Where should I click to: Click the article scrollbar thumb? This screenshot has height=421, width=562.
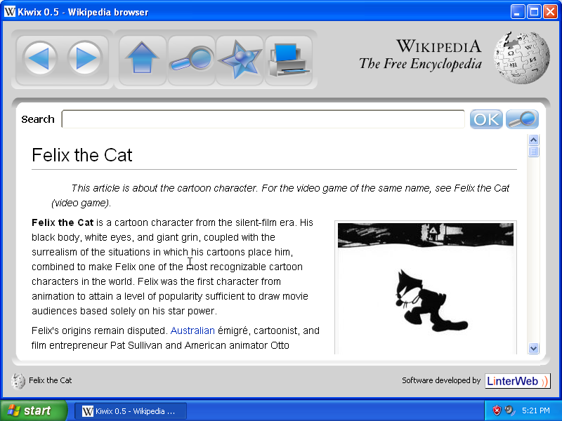click(533, 152)
